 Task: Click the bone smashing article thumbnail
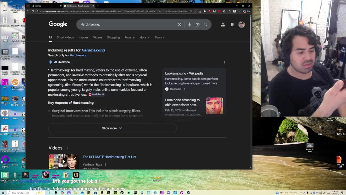[x=215, y=106]
